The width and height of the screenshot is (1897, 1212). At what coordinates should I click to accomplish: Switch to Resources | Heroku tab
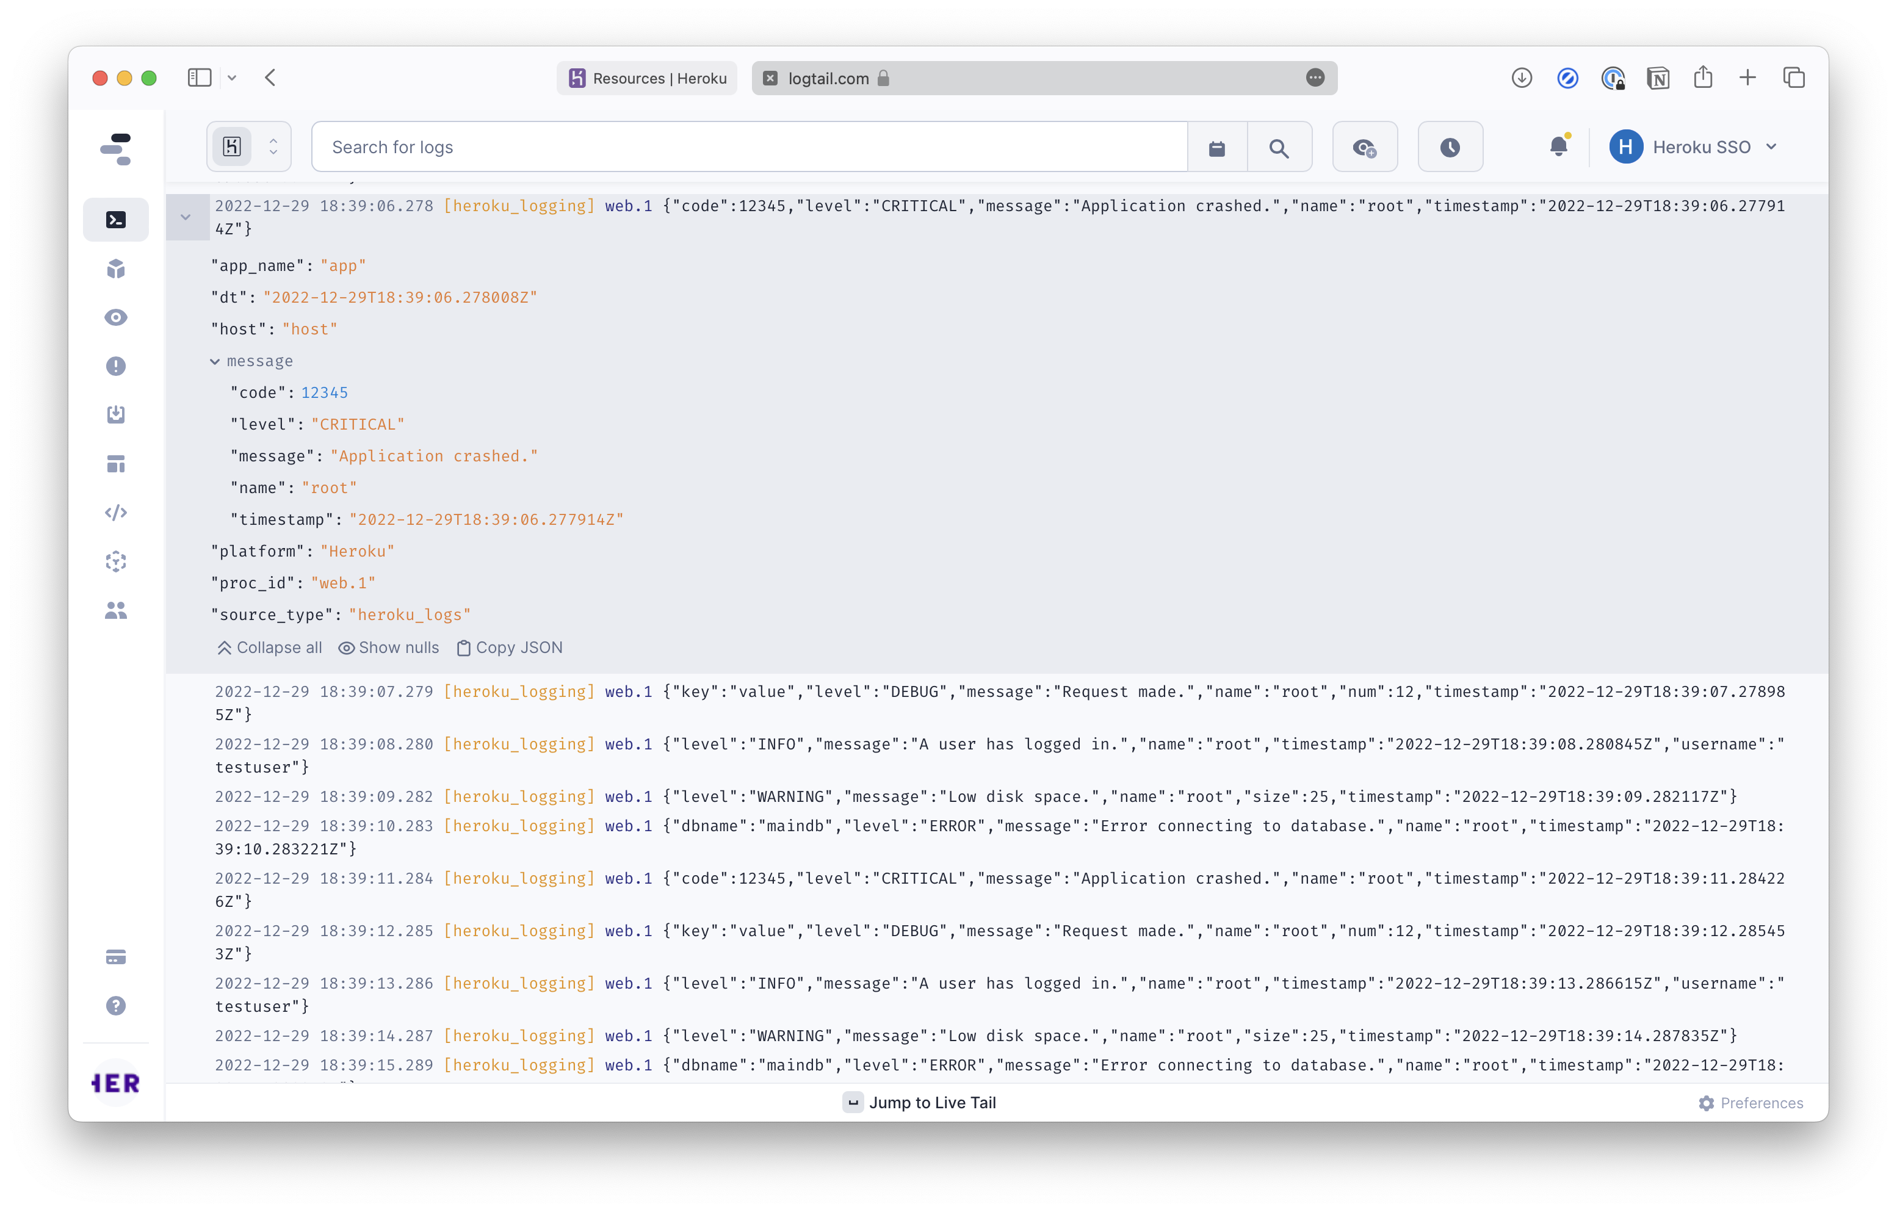(648, 78)
